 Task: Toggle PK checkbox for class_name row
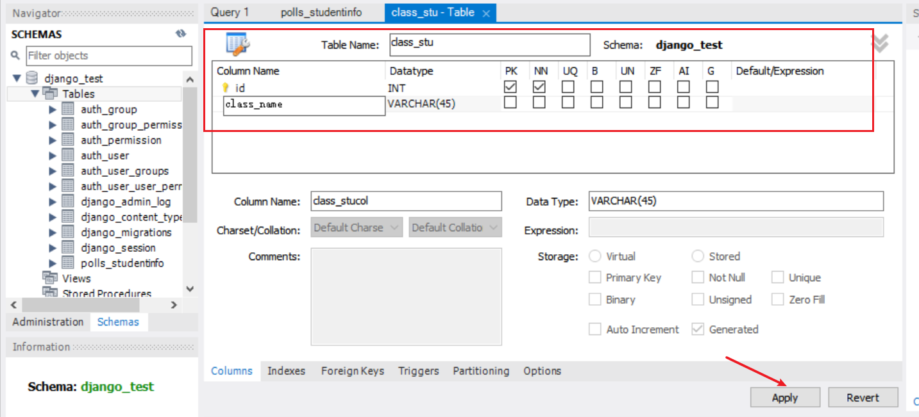click(510, 102)
